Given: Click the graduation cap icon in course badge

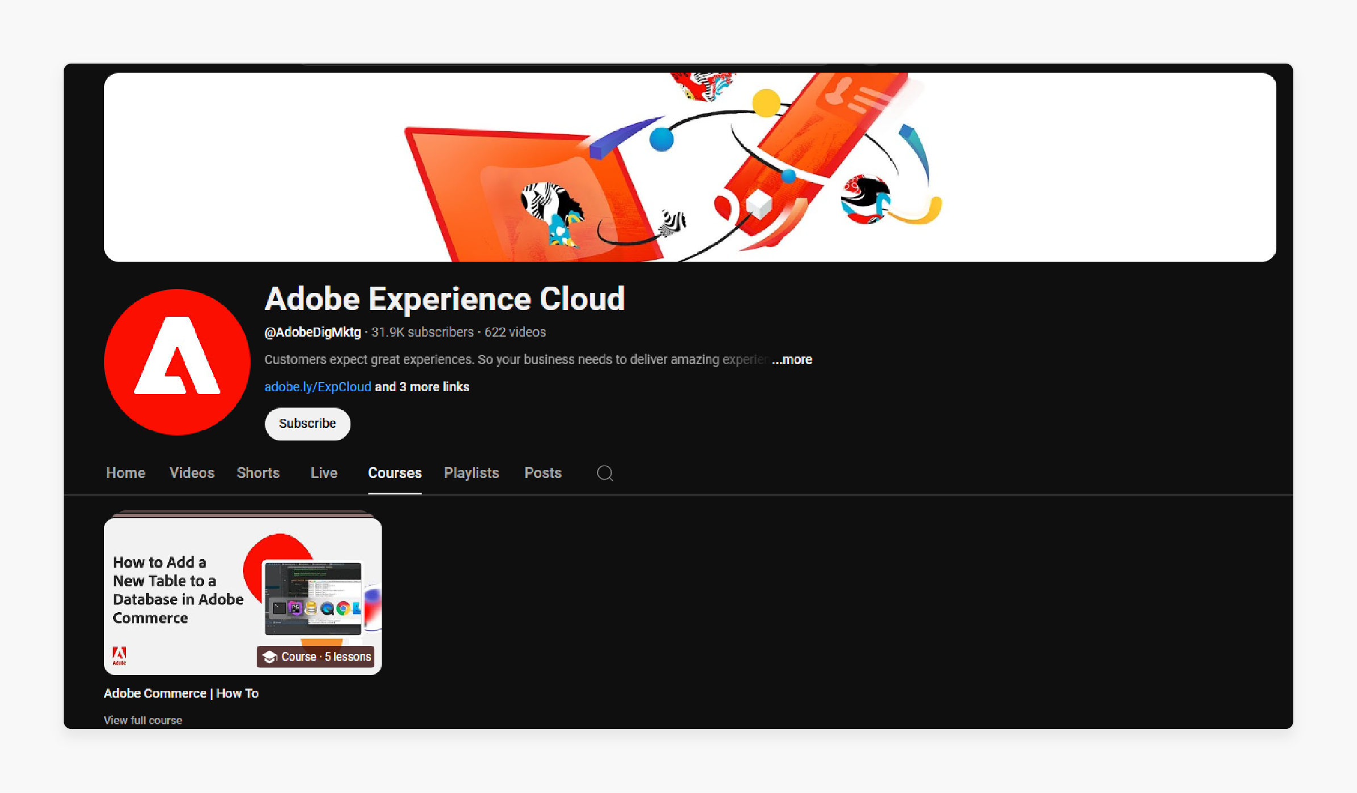Looking at the screenshot, I should 269,657.
